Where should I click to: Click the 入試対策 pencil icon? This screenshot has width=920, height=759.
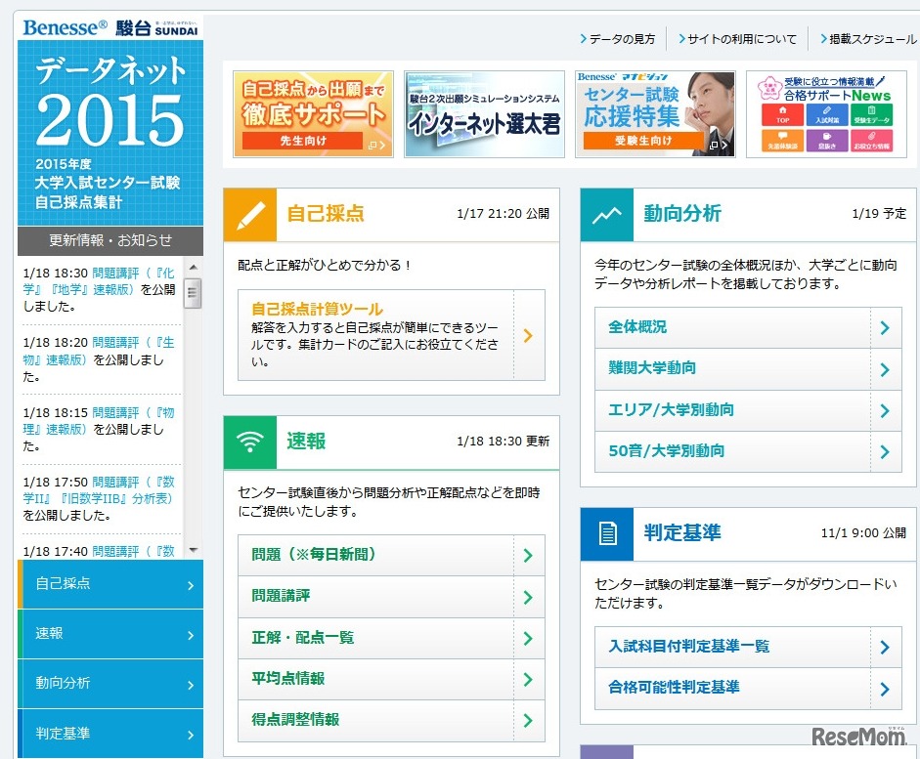[827, 109]
